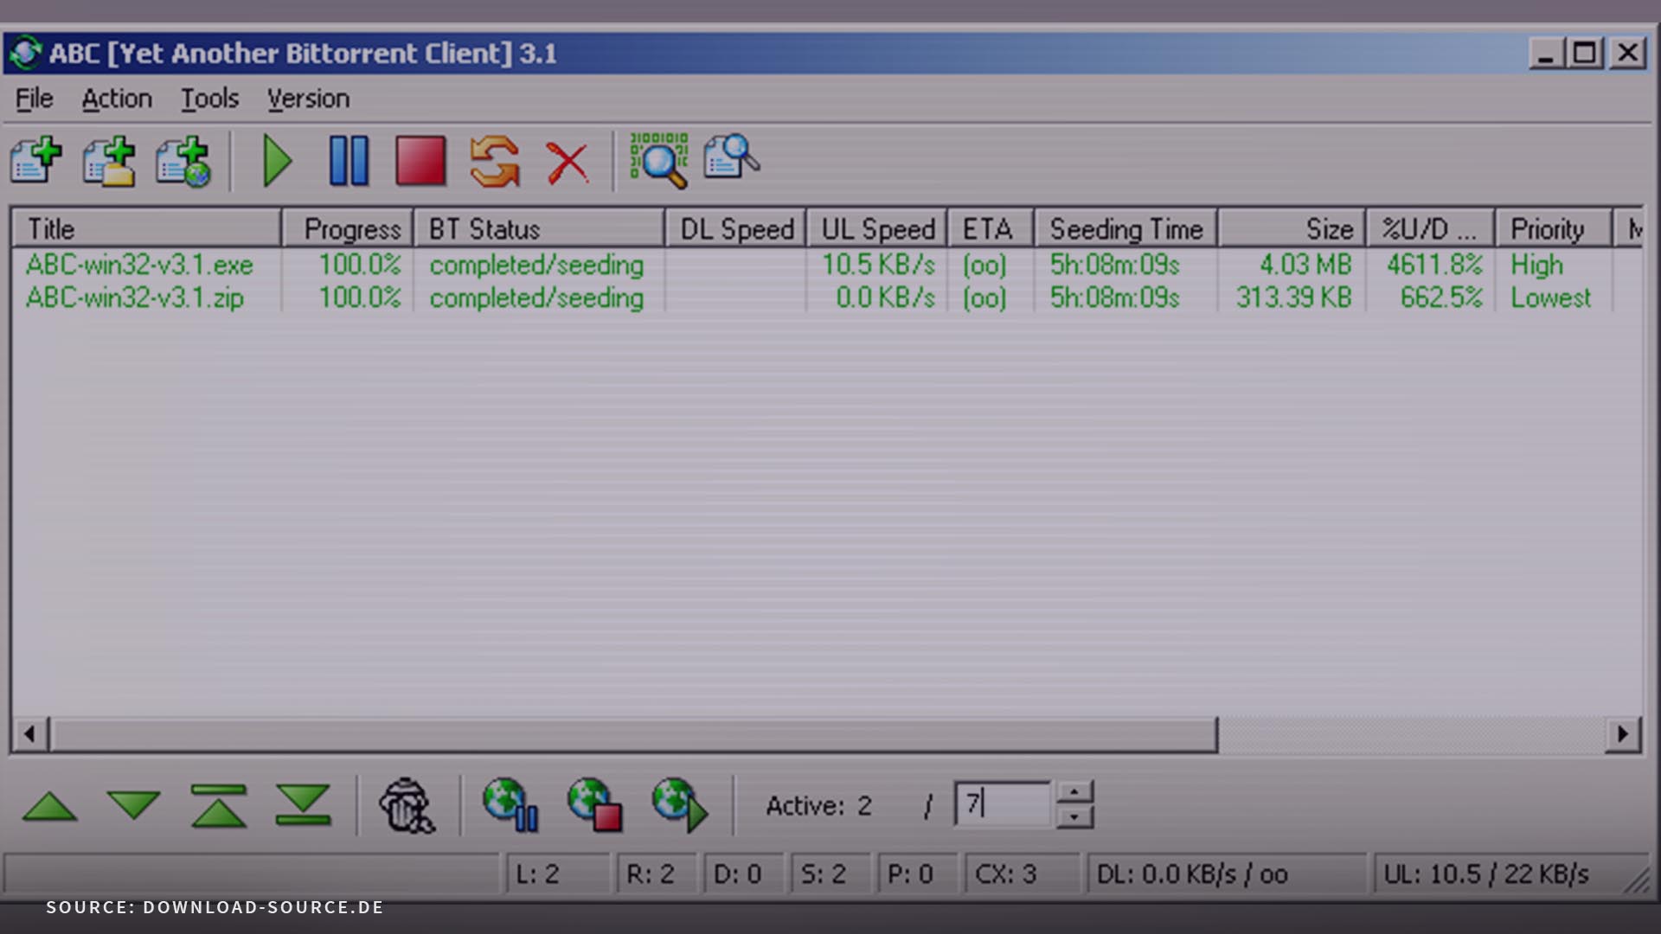Remove torrent with red X icon
This screenshot has width=1661, height=934.
[568, 163]
